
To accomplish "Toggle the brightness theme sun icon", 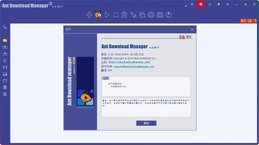I will pos(219,4).
